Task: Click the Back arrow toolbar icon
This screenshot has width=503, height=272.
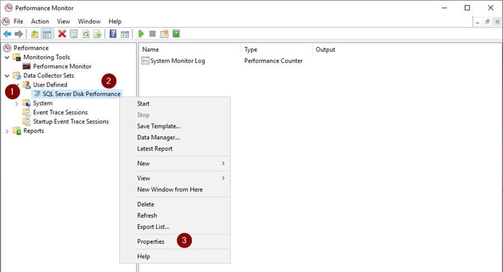Action: point(7,34)
